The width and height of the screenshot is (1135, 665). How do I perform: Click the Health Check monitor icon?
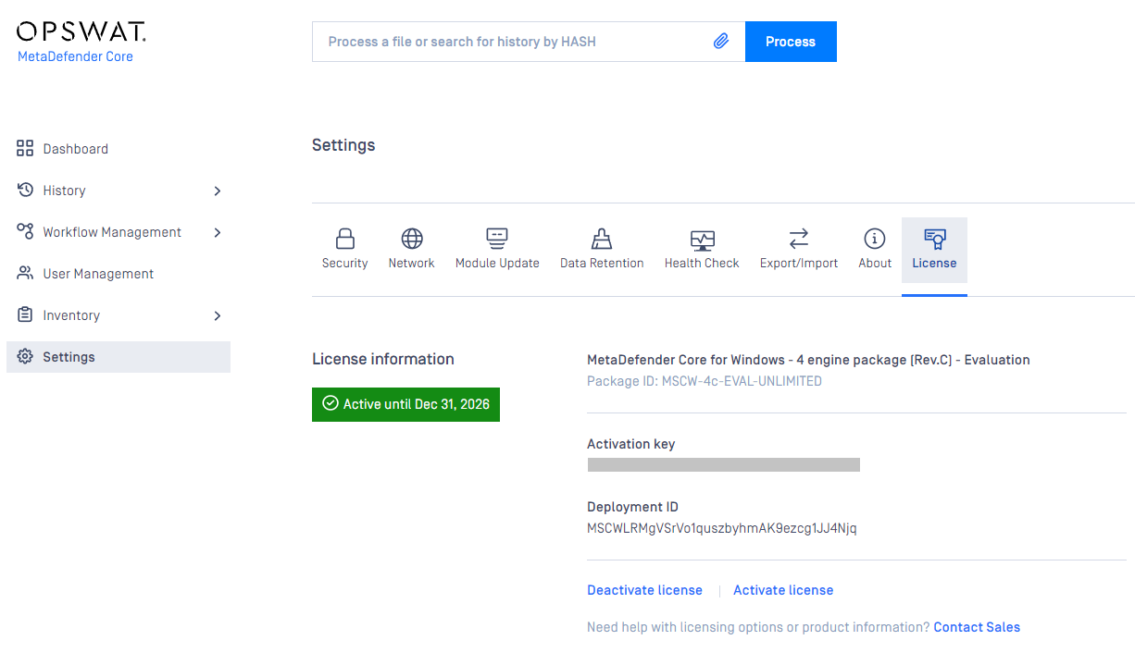point(702,240)
